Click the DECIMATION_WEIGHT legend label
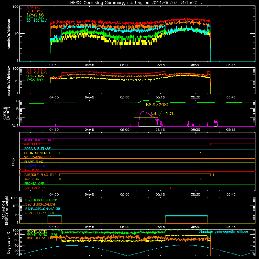 [41, 204]
